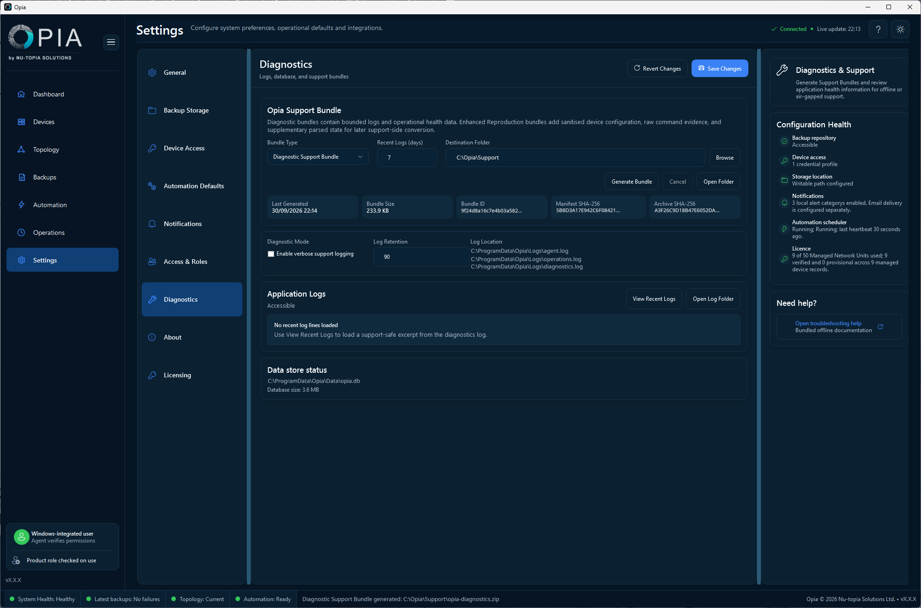Click the Revert Changes button

pos(657,68)
